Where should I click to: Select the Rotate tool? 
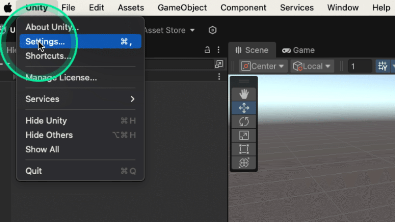click(244, 122)
